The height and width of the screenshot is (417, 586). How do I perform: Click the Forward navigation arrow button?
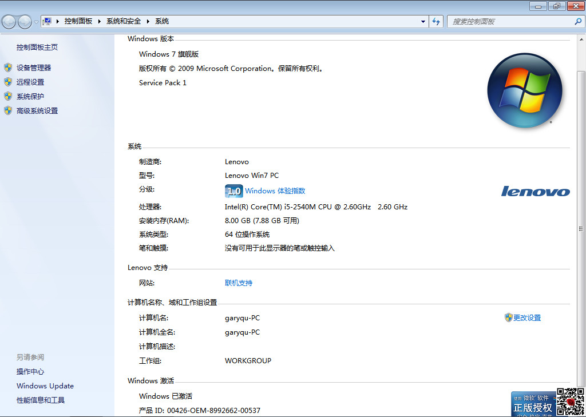point(25,22)
